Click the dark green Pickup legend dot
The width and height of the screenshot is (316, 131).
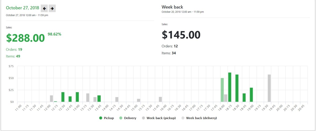[101, 118]
